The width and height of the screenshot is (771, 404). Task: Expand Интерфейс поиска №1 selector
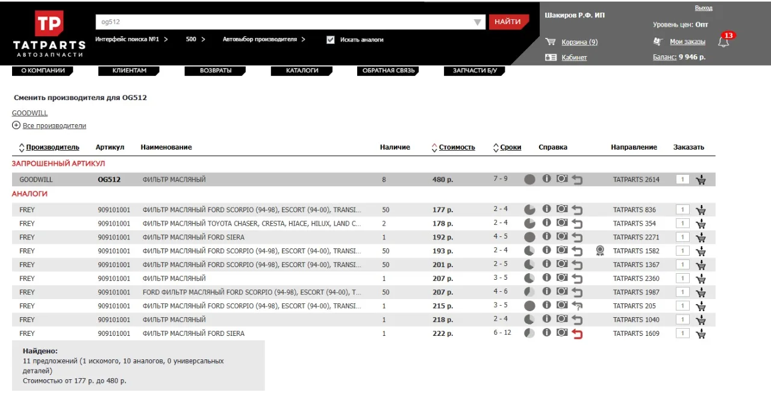point(131,39)
